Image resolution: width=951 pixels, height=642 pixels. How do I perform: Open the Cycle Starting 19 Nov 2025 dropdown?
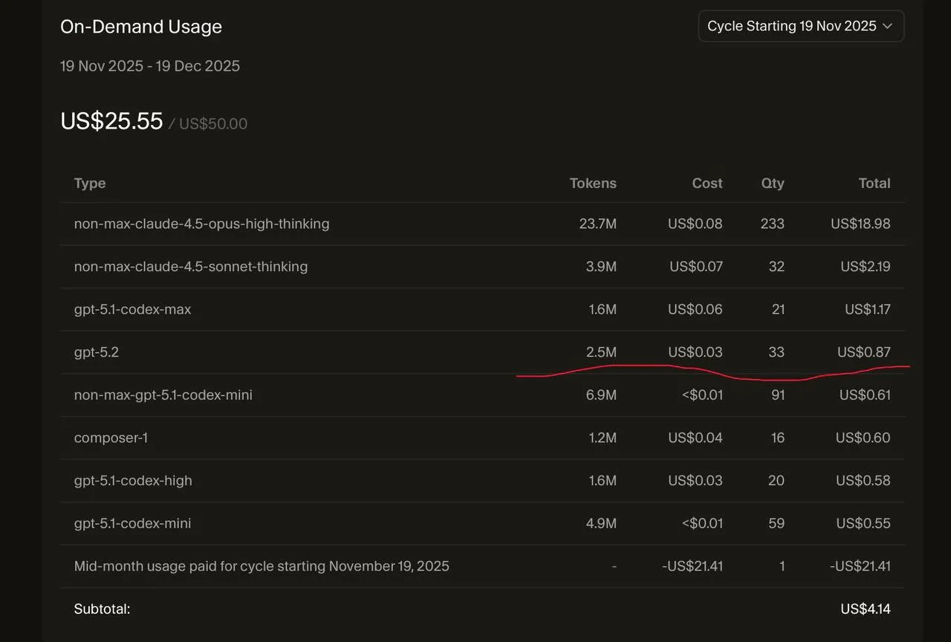792,26
